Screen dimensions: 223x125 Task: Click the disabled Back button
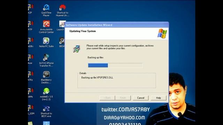pos(107,98)
